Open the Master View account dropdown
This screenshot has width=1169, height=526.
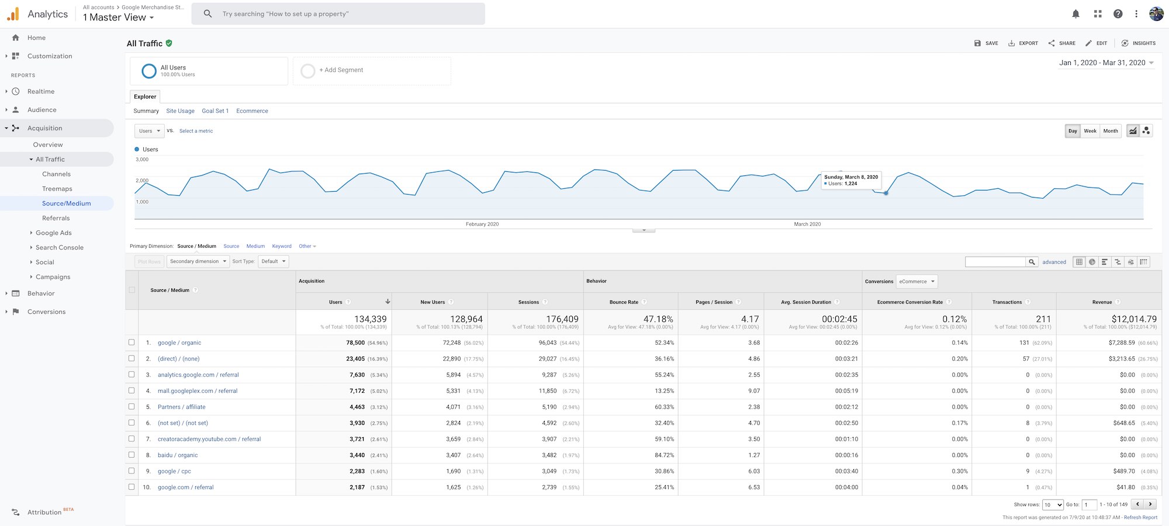(119, 18)
